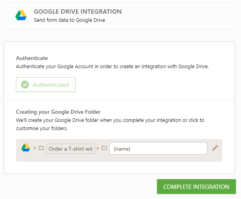Click the folder icon before {name} field
Viewport: 241px width, 199px height.
pos(104,148)
